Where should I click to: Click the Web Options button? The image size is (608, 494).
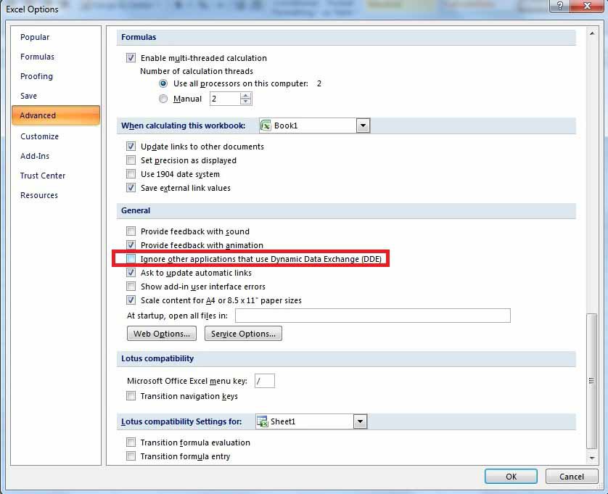[x=161, y=333]
